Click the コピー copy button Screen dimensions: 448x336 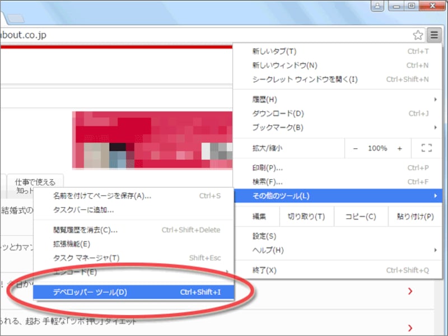tap(361, 216)
